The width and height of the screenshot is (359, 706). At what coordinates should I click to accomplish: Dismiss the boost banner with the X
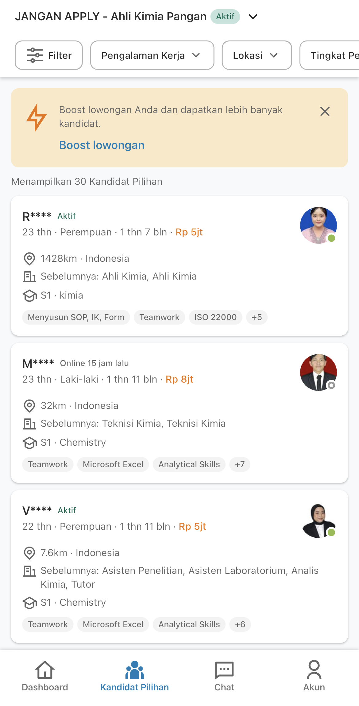click(325, 111)
